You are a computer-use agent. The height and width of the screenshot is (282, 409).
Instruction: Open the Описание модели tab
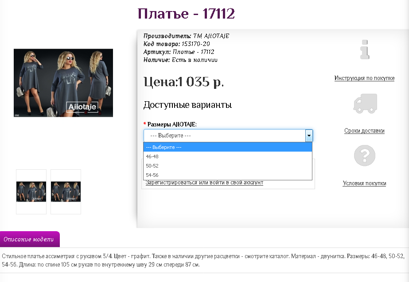coord(30,239)
